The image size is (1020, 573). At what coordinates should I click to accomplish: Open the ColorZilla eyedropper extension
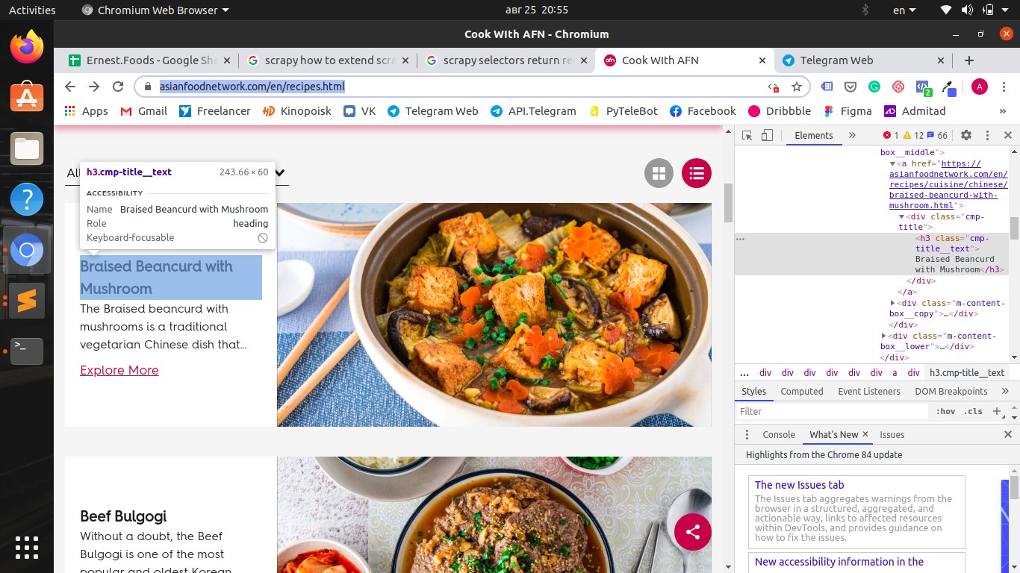947,87
